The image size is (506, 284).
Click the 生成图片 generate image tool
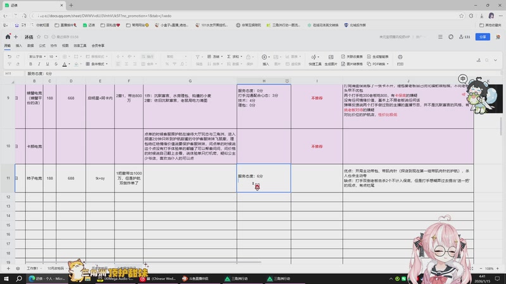pyautogui.click(x=331, y=59)
